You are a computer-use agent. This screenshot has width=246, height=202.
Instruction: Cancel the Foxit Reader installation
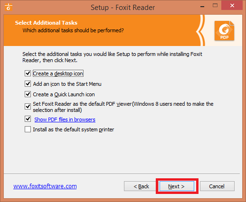(x=217, y=186)
